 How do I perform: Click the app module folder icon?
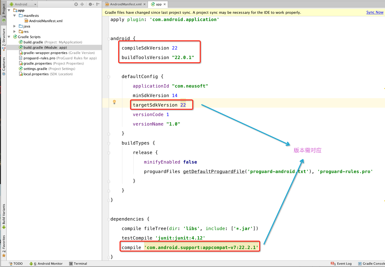(x=15, y=10)
